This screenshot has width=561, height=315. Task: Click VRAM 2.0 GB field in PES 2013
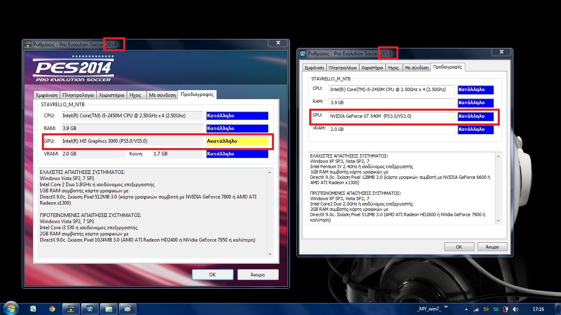click(391, 129)
